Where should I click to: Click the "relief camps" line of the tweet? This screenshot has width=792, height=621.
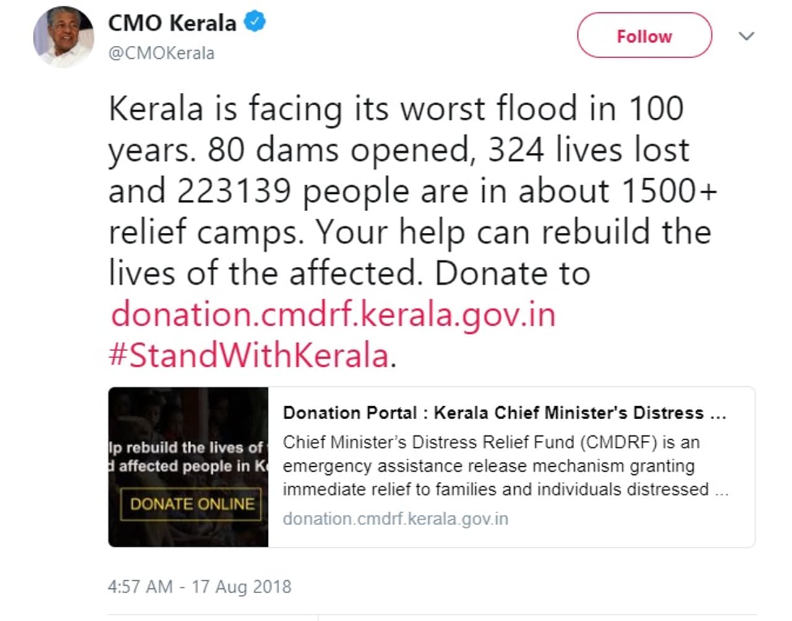tap(410, 232)
